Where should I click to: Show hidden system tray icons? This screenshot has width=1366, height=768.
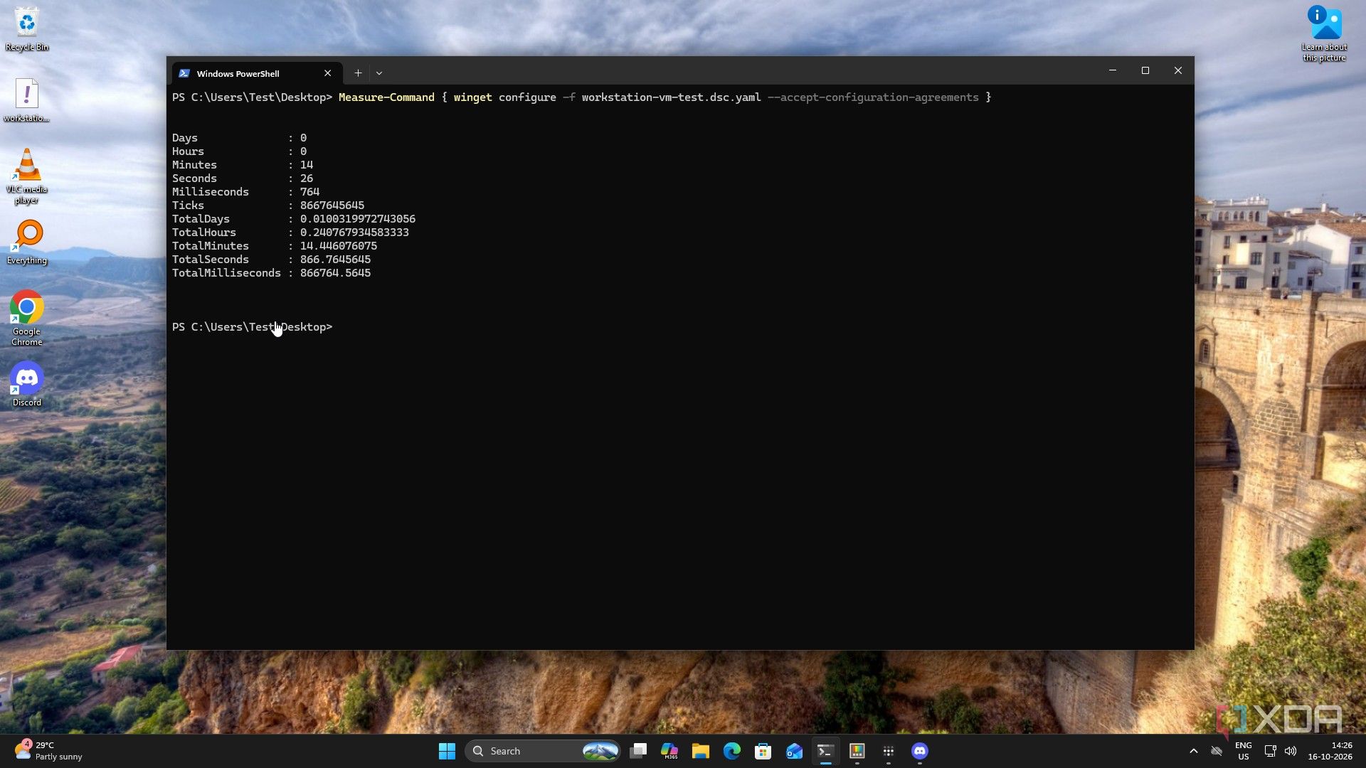click(x=1194, y=751)
